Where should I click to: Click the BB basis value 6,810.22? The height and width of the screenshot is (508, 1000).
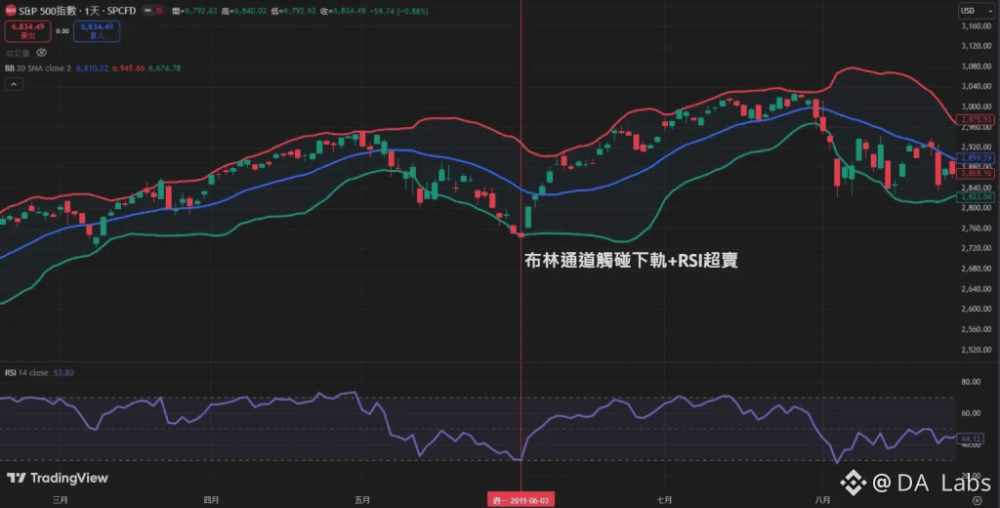[x=92, y=68]
